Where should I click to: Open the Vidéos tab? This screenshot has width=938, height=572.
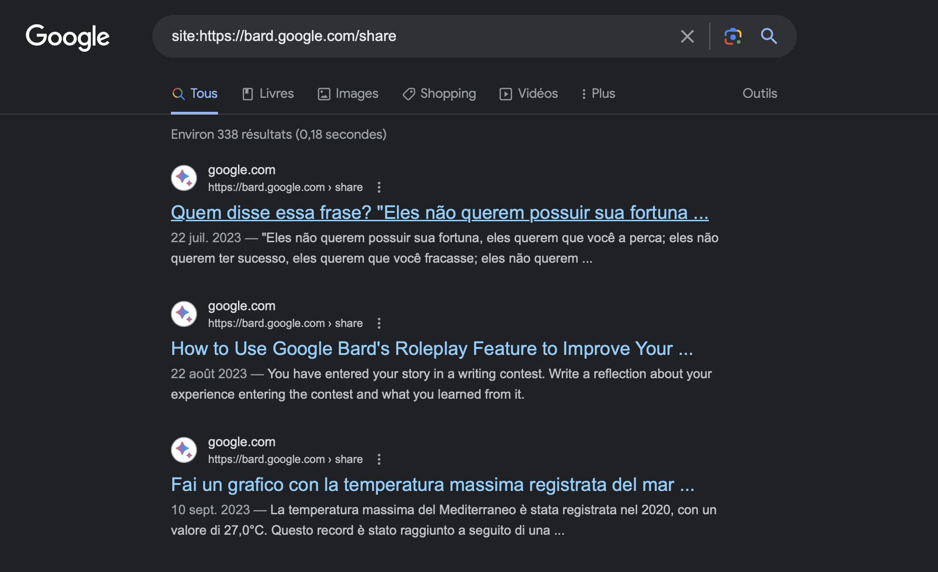(x=529, y=94)
